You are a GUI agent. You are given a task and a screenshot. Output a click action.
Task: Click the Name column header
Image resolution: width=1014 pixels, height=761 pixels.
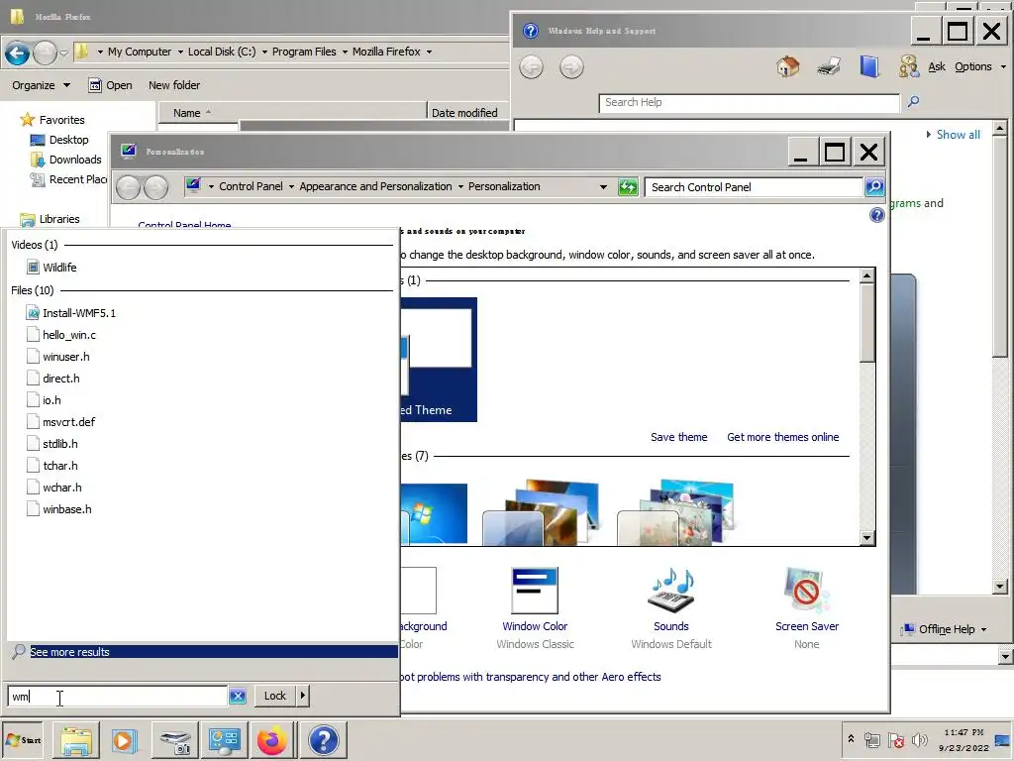point(292,113)
